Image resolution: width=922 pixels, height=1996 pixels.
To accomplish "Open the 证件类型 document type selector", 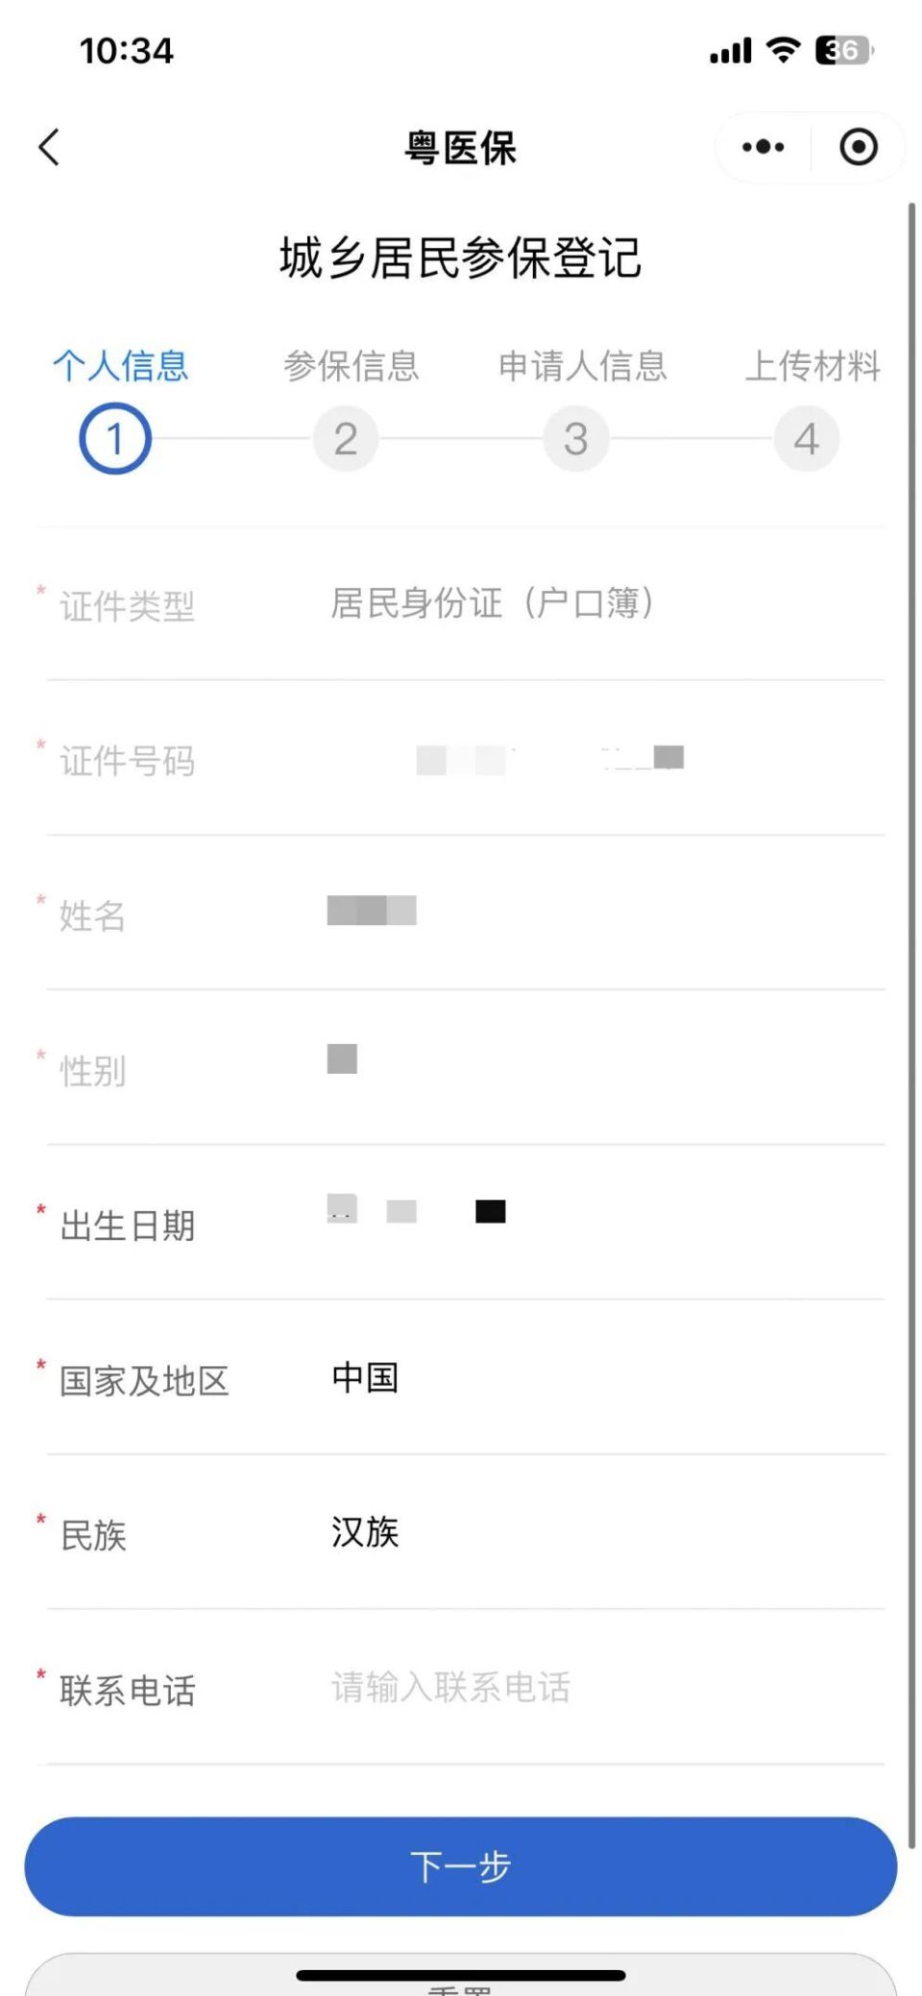I will pos(493,603).
